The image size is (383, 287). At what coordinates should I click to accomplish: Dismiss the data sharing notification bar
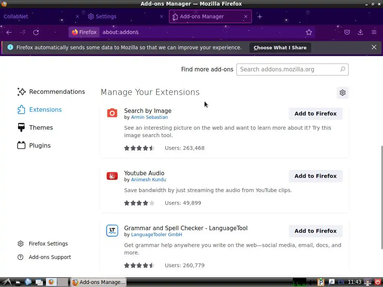(374, 47)
